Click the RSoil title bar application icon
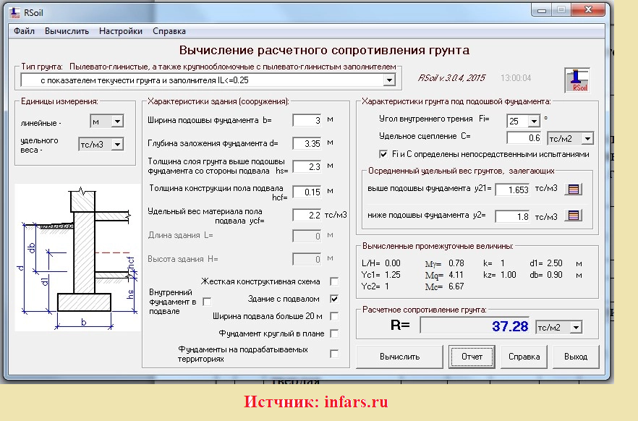The height and width of the screenshot is (421, 638). [15, 9]
